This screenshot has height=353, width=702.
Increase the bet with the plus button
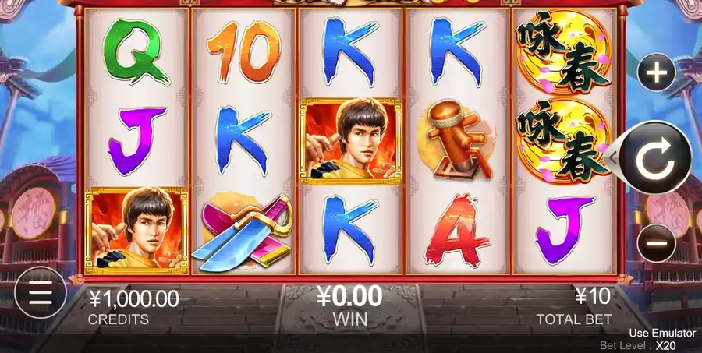pos(656,72)
